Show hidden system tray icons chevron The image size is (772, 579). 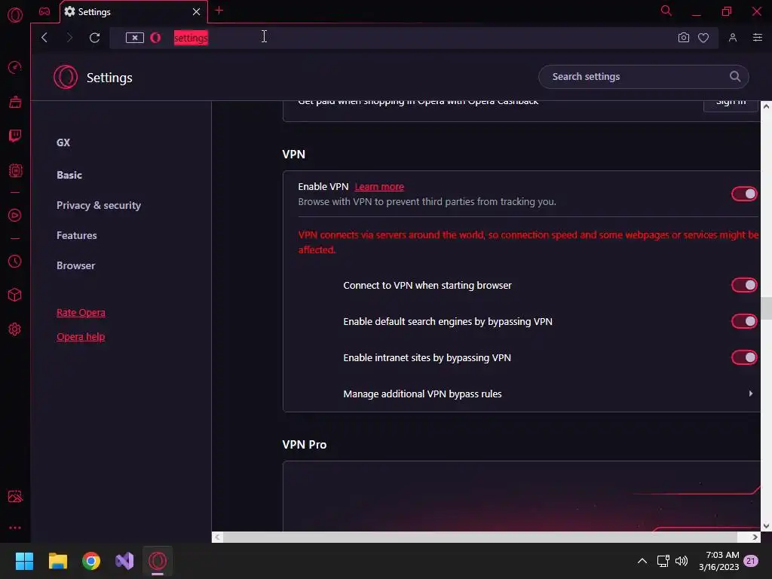coord(642,561)
